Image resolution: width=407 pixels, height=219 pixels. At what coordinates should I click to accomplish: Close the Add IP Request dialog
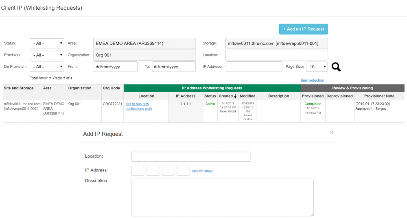[x=332, y=132]
